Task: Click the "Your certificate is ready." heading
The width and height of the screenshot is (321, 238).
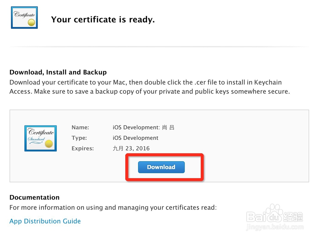Action: (x=103, y=20)
